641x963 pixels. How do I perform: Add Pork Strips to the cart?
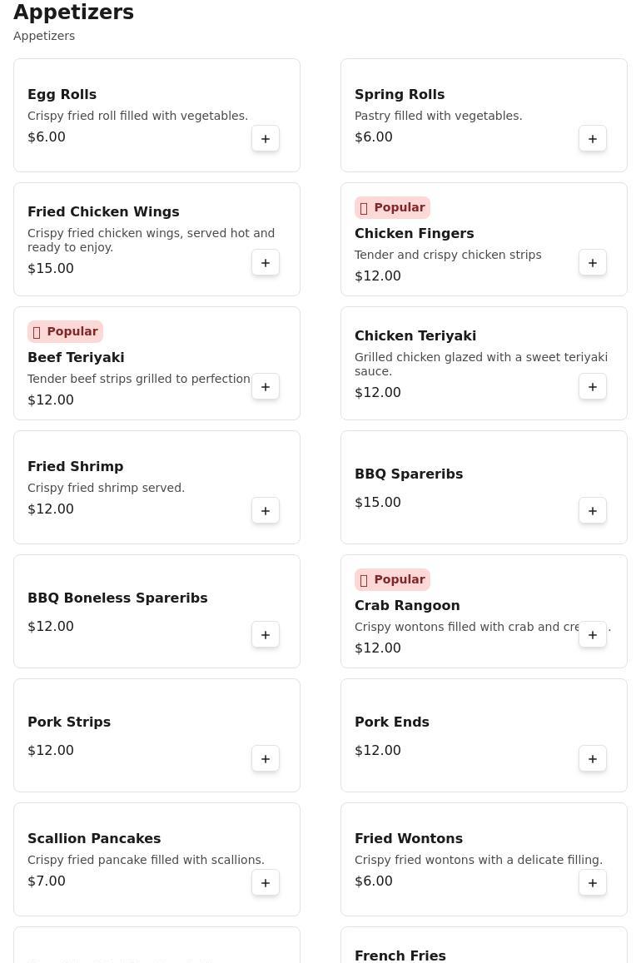(x=266, y=759)
